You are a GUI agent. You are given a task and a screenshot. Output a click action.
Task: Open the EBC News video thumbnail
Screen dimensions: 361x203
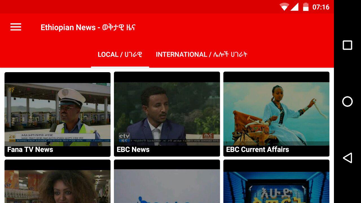click(x=167, y=114)
